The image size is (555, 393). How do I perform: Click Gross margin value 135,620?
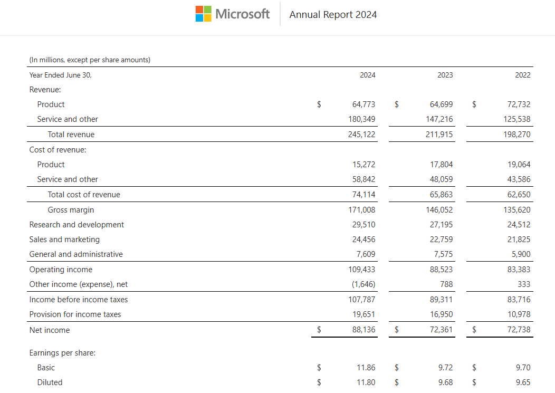517,210
